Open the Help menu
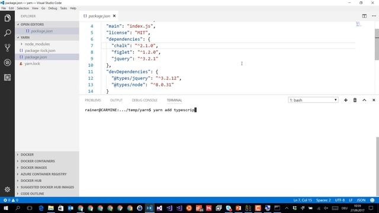379x213 pixels. click(73, 8)
